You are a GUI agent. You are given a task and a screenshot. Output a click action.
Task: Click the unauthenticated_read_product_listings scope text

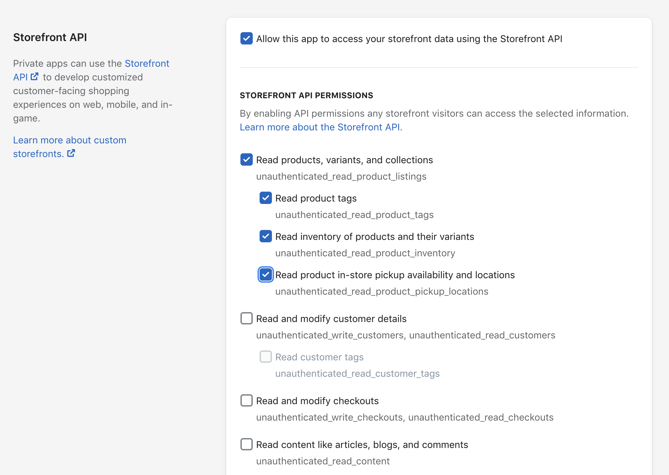point(341,177)
